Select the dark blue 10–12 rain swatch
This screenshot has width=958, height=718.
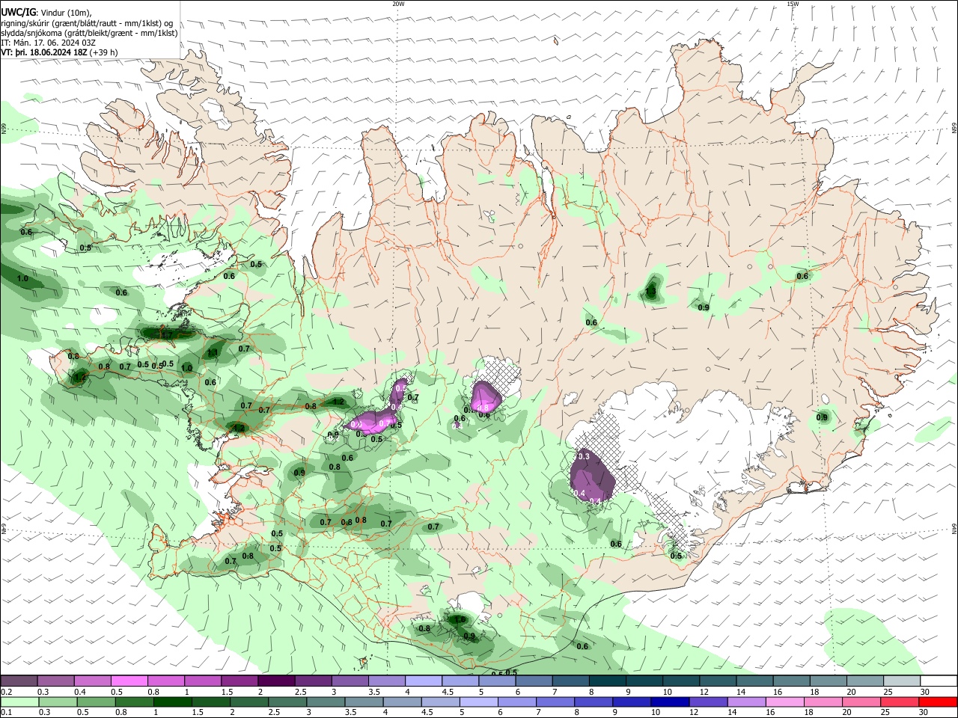click(670, 702)
